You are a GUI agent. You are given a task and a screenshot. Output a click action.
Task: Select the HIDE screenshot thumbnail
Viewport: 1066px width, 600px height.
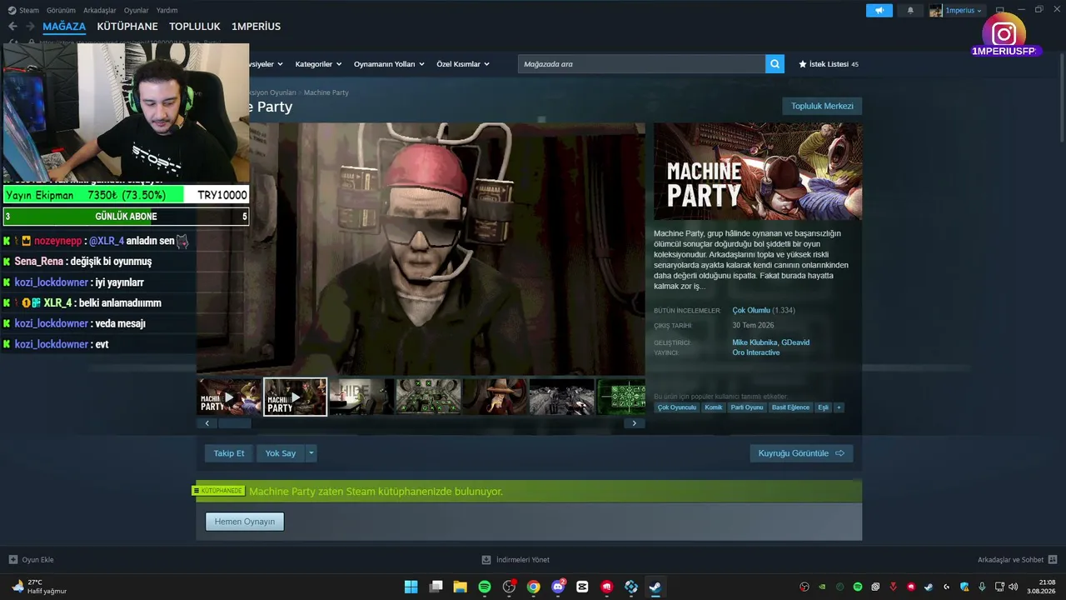pos(361,397)
